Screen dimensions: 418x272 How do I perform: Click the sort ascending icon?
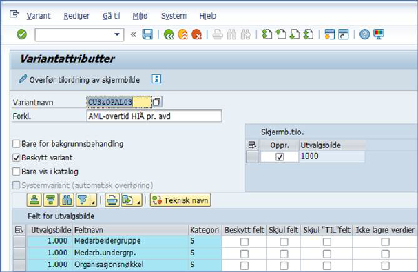[x=34, y=200]
